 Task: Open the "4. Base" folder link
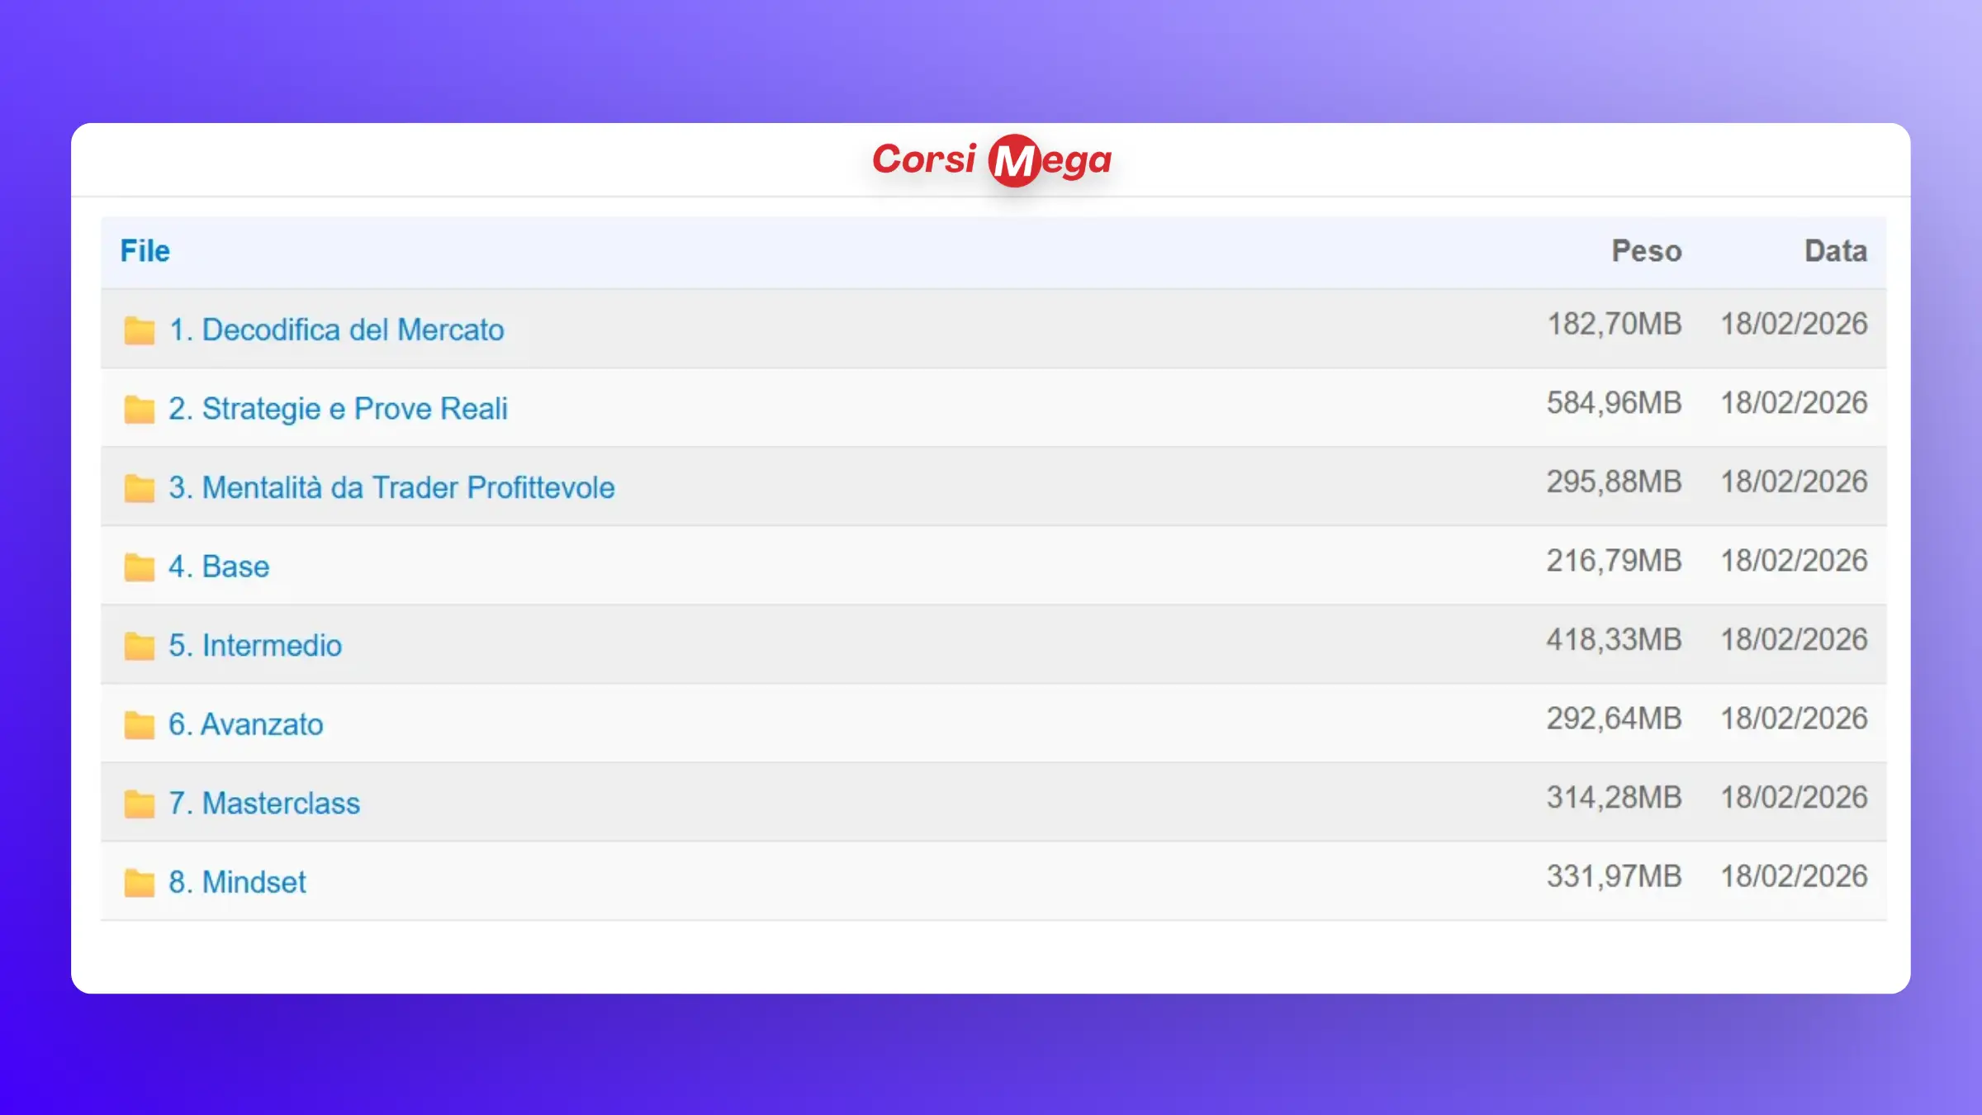[x=219, y=567]
